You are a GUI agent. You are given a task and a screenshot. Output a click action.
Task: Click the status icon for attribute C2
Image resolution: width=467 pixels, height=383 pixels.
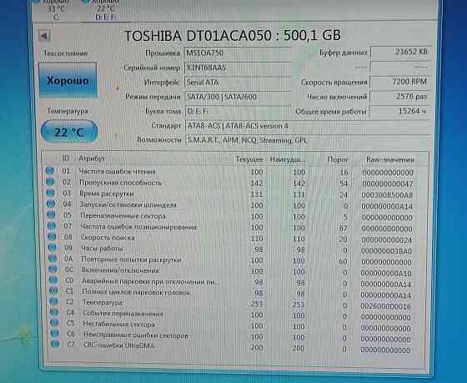tap(53, 301)
